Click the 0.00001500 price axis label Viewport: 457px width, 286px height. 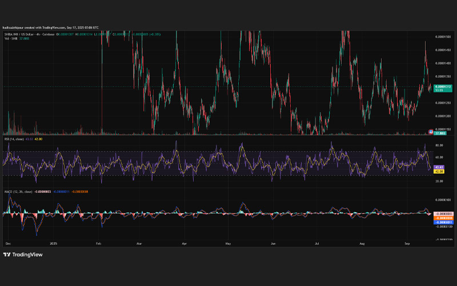(443, 37)
